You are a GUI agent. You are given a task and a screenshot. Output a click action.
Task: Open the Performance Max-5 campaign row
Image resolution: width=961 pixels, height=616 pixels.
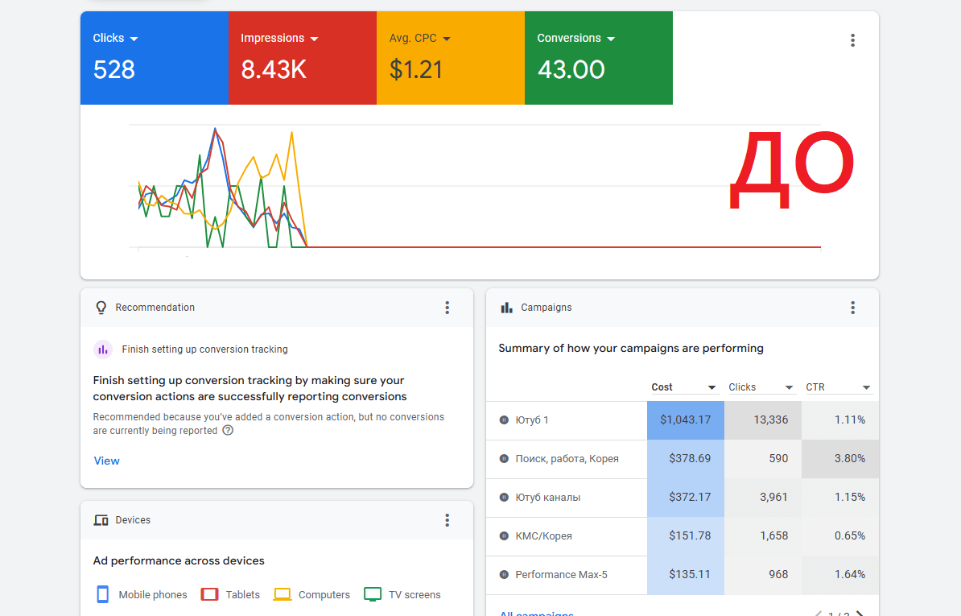pos(683,575)
